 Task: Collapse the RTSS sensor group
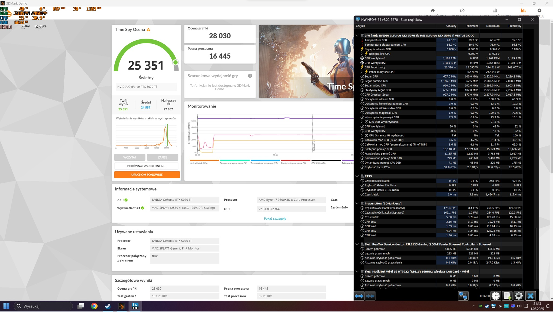pyautogui.click(x=357, y=176)
